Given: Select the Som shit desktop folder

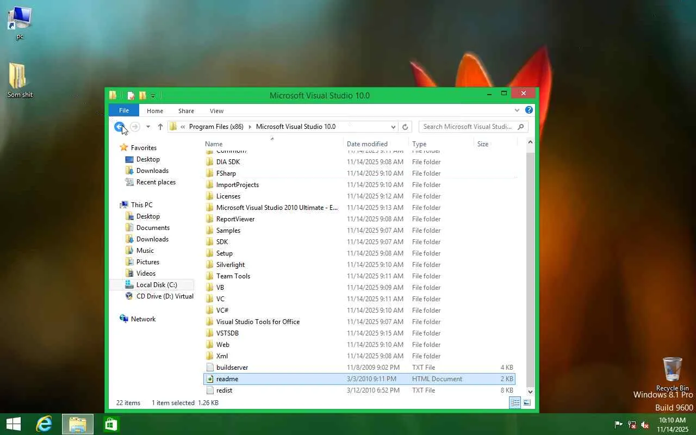Looking at the screenshot, I should [20, 80].
